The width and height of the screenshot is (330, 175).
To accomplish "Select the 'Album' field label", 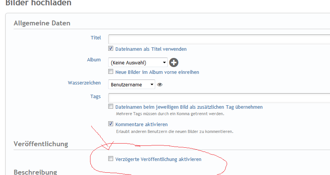I will 94,60.
